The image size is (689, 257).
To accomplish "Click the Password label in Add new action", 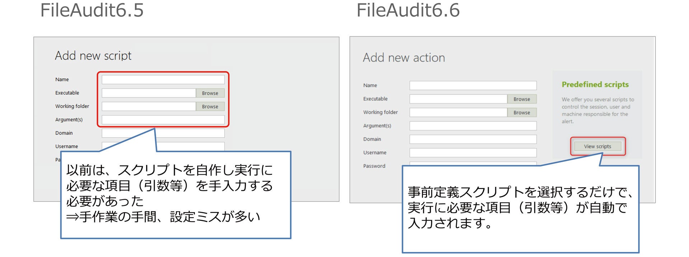I will pos(374,166).
